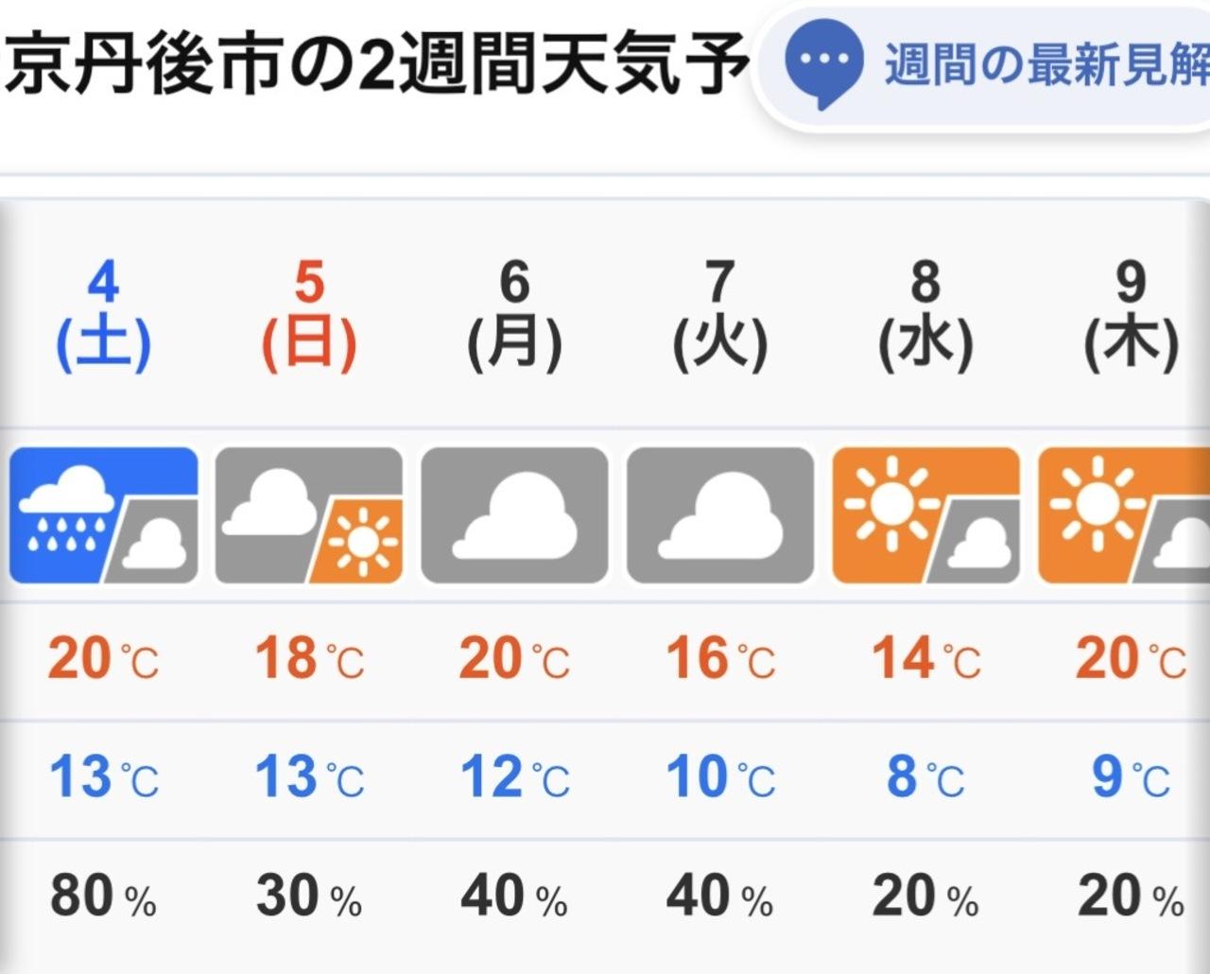Select the 8 (水) date header
Screen dimensions: 1210x974
(925, 317)
